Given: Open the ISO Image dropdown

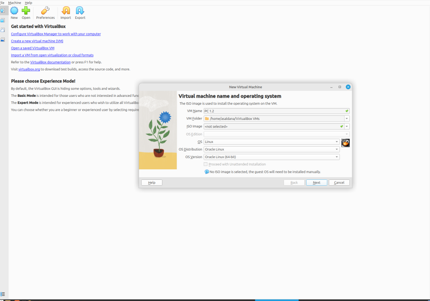Looking at the screenshot, I should click(347, 126).
